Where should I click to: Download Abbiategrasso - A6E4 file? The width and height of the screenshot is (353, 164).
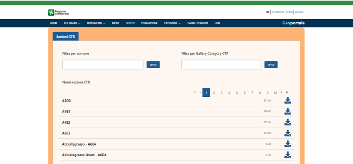click(x=288, y=144)
